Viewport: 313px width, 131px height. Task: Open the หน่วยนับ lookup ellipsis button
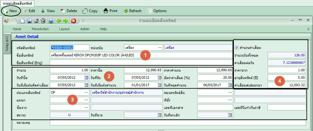point(160,48)
